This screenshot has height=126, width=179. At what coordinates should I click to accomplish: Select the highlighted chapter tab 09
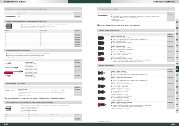pos(177,69)
